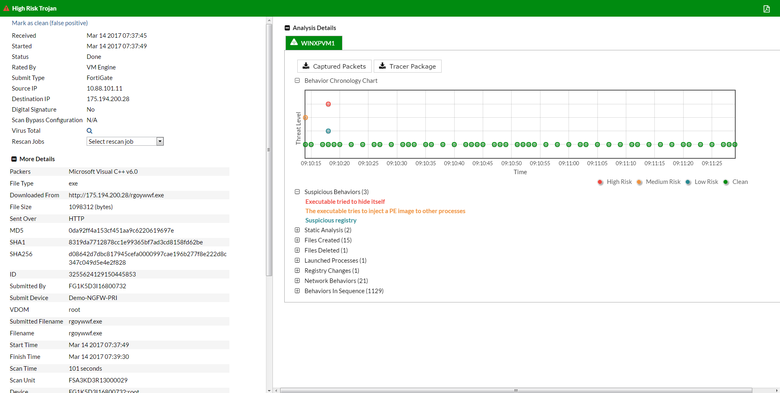Click the High Risk Trojan warning icon

pos(6,8)
